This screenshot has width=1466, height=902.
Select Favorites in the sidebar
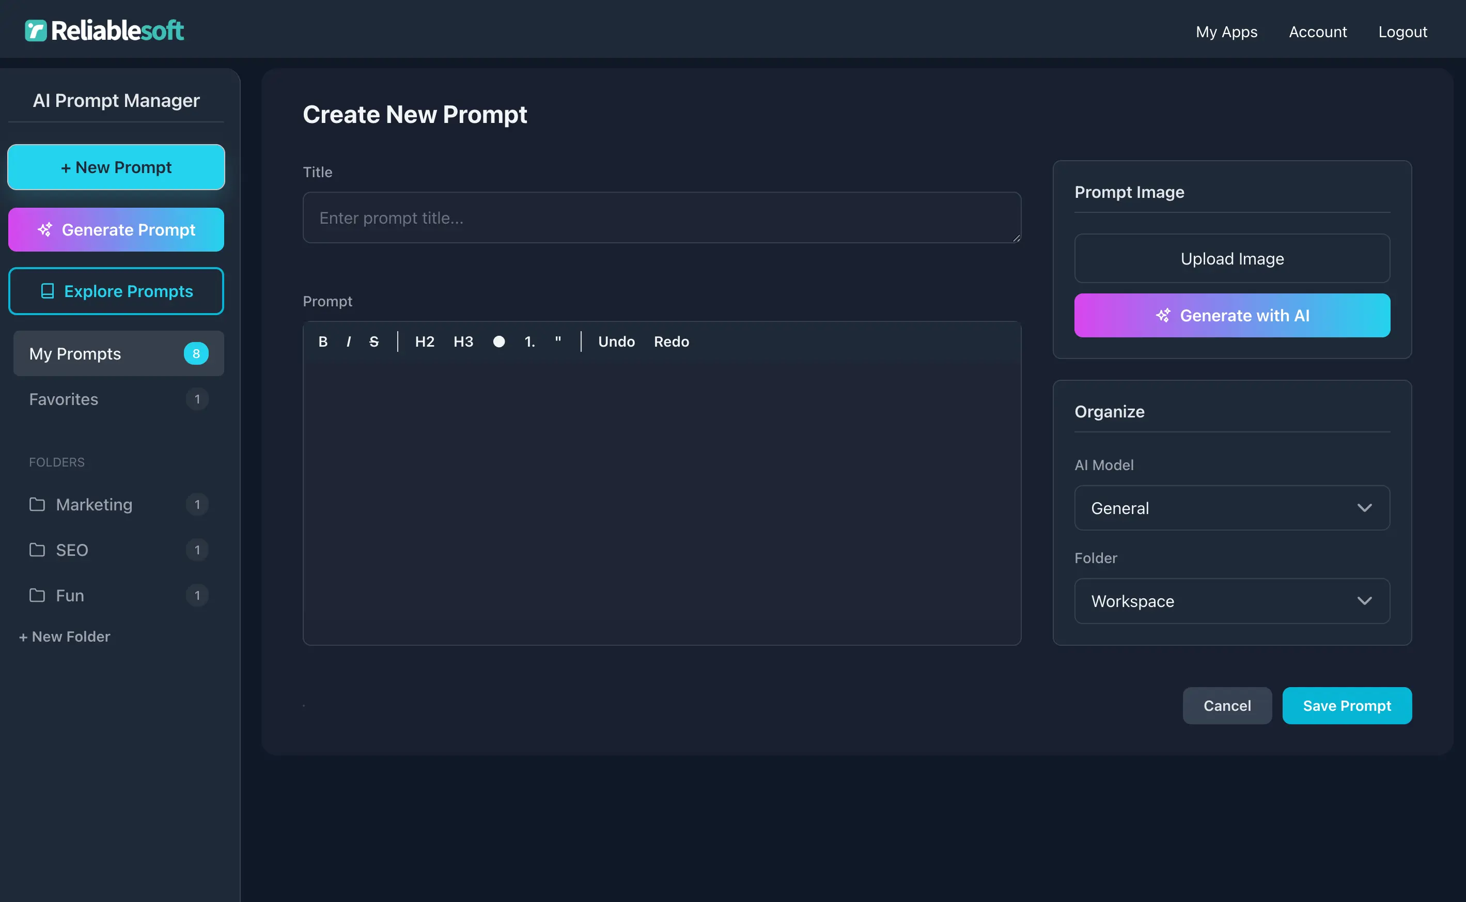coord(64,399)
